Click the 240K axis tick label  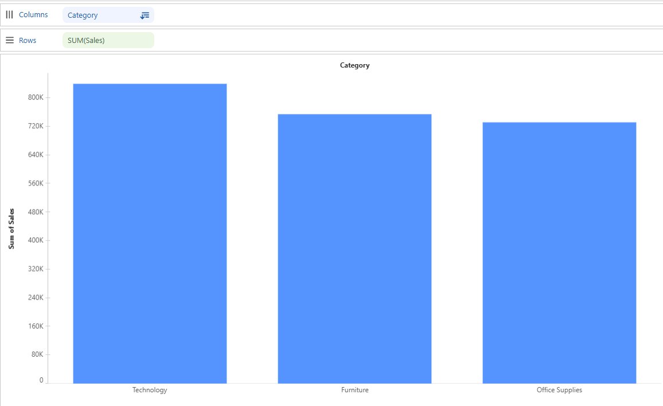click(x=36, y=298)
